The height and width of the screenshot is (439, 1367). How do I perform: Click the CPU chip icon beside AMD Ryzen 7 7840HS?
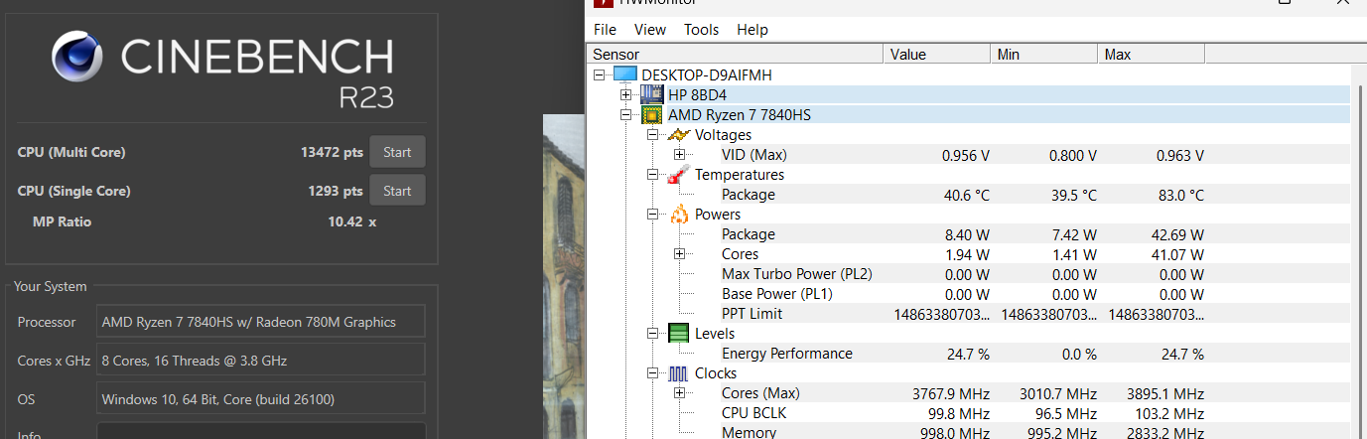click(x=652, y=115)
